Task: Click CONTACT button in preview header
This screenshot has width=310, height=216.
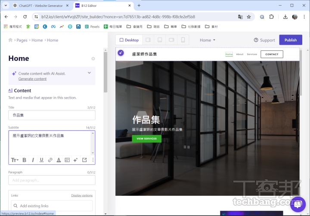Action: coord(272,54)
